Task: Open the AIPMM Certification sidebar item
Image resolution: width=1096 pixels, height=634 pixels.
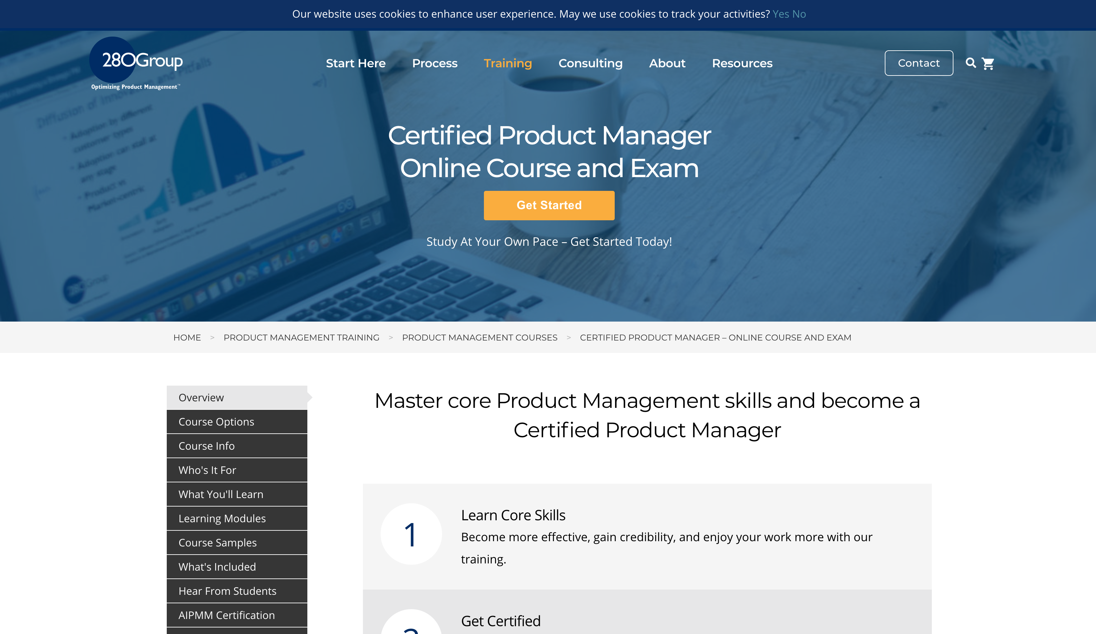Action: pos(226,615)
